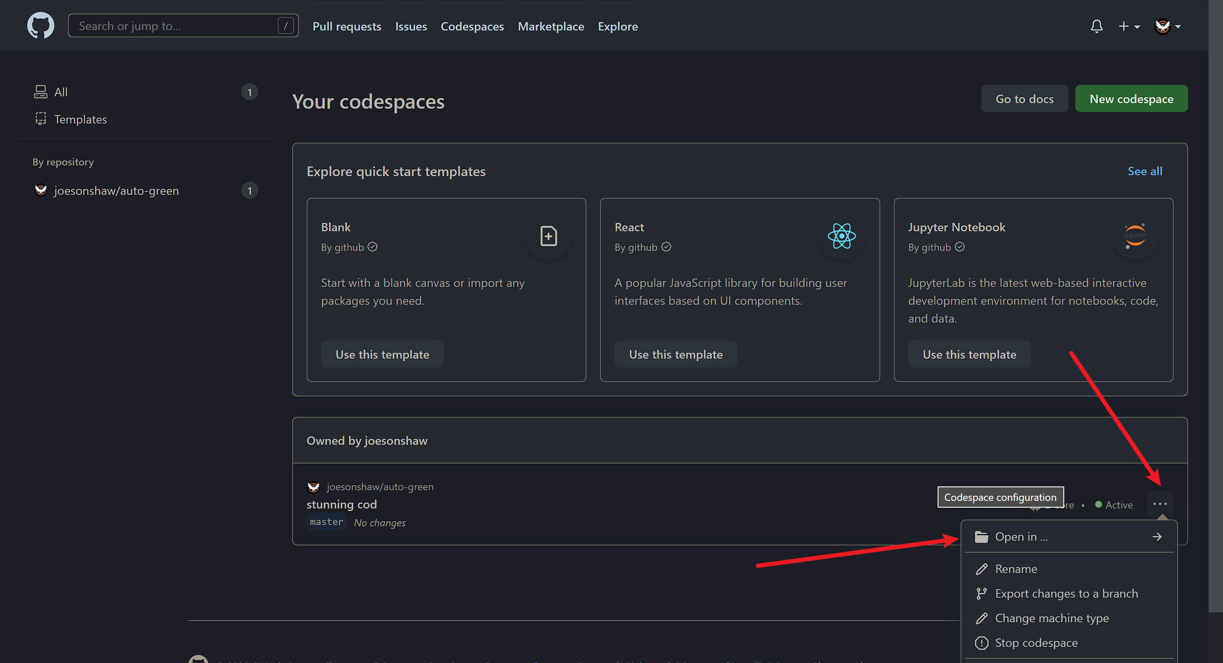
Task: Open joesonshaw/auto-green repository link in codespace row
Action: point(380,486)
